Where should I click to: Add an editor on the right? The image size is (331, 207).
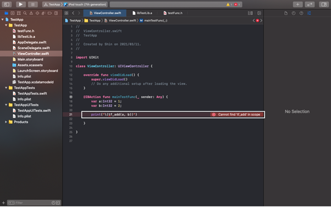tap(259, 13)
